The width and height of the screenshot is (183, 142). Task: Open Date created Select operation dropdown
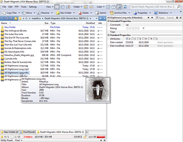pos(166,42)
